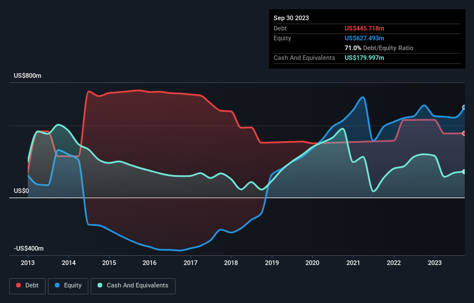Screen dimensions: 474x303
Task: Click the teal Cash endpoint marker
Action: 464,172
